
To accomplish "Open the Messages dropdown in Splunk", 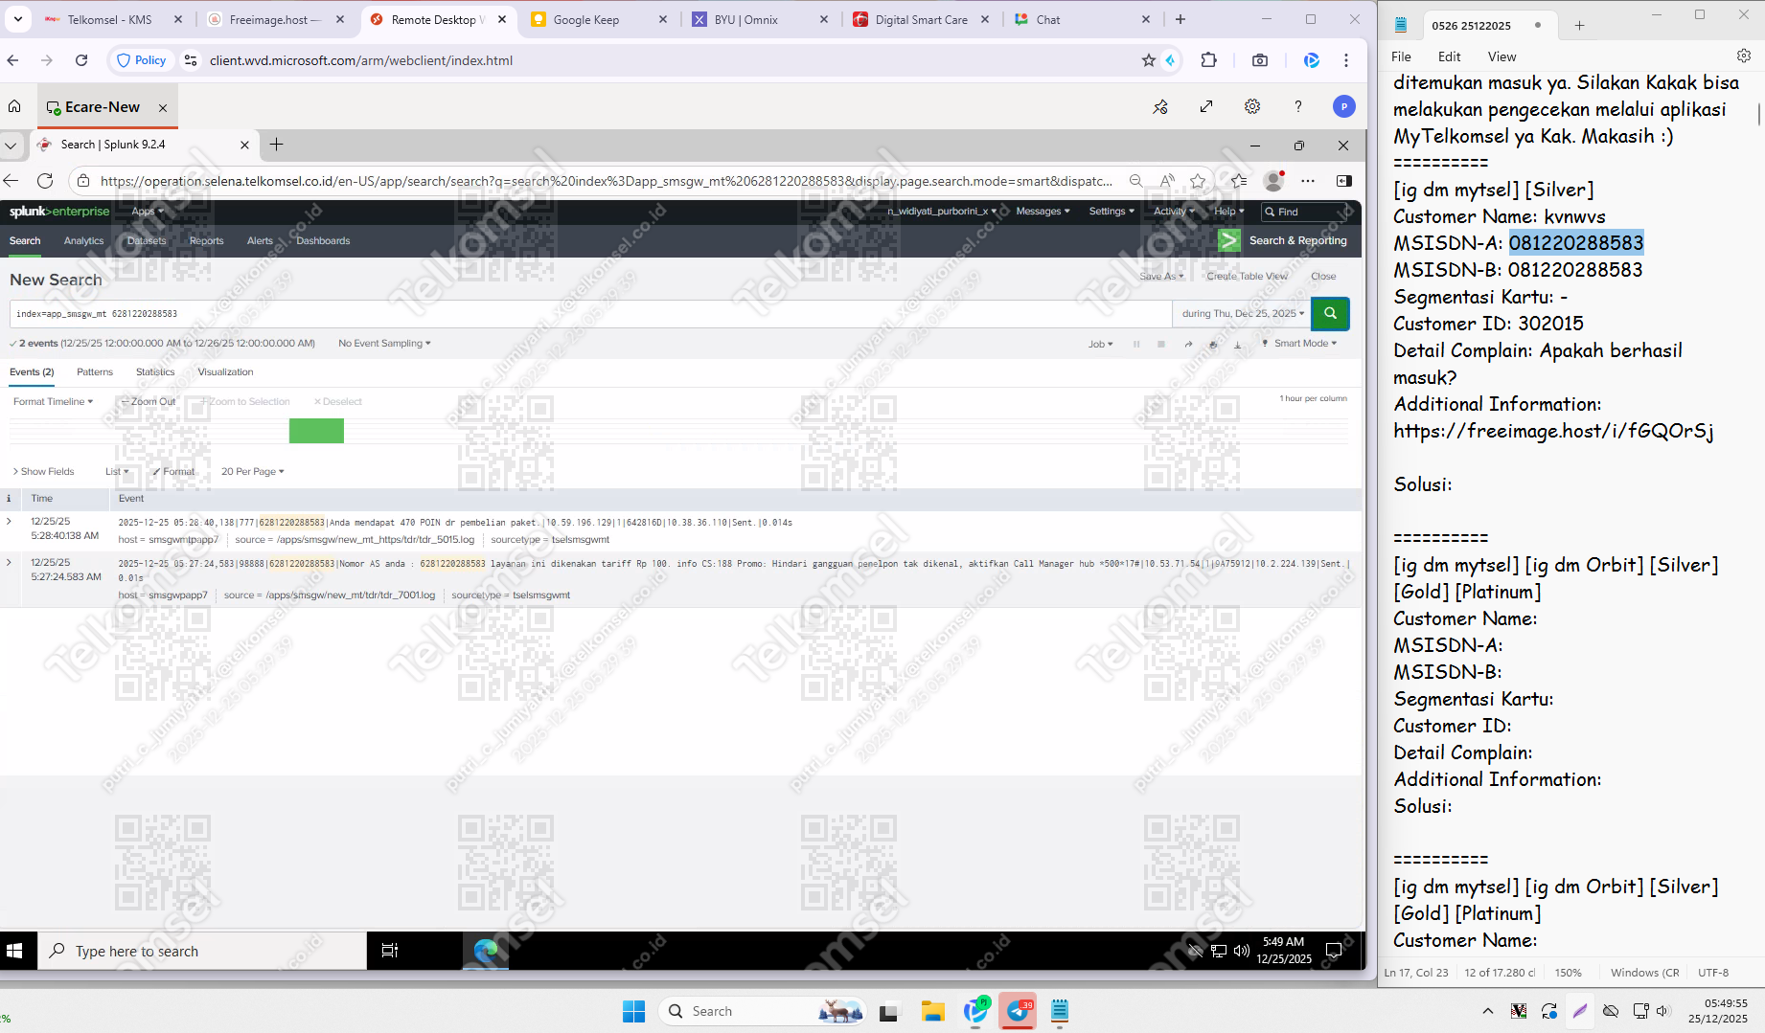I will (1043, 212).
